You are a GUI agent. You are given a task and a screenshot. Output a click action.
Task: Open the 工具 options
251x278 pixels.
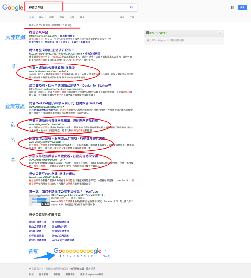(x=132, y=17)
